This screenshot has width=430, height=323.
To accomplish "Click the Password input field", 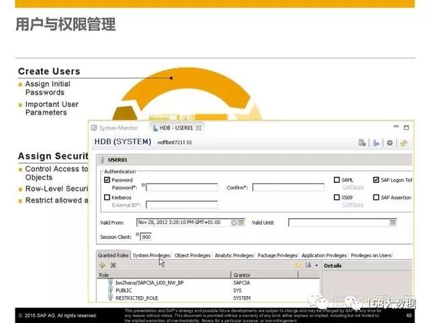I will click(182, 188).
